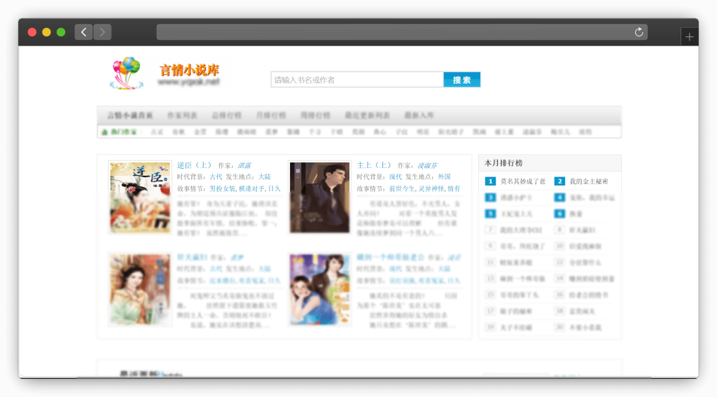Open the novel title link 逆臣（上）
The image size is (717, 397).
click(x=195, y=165)
